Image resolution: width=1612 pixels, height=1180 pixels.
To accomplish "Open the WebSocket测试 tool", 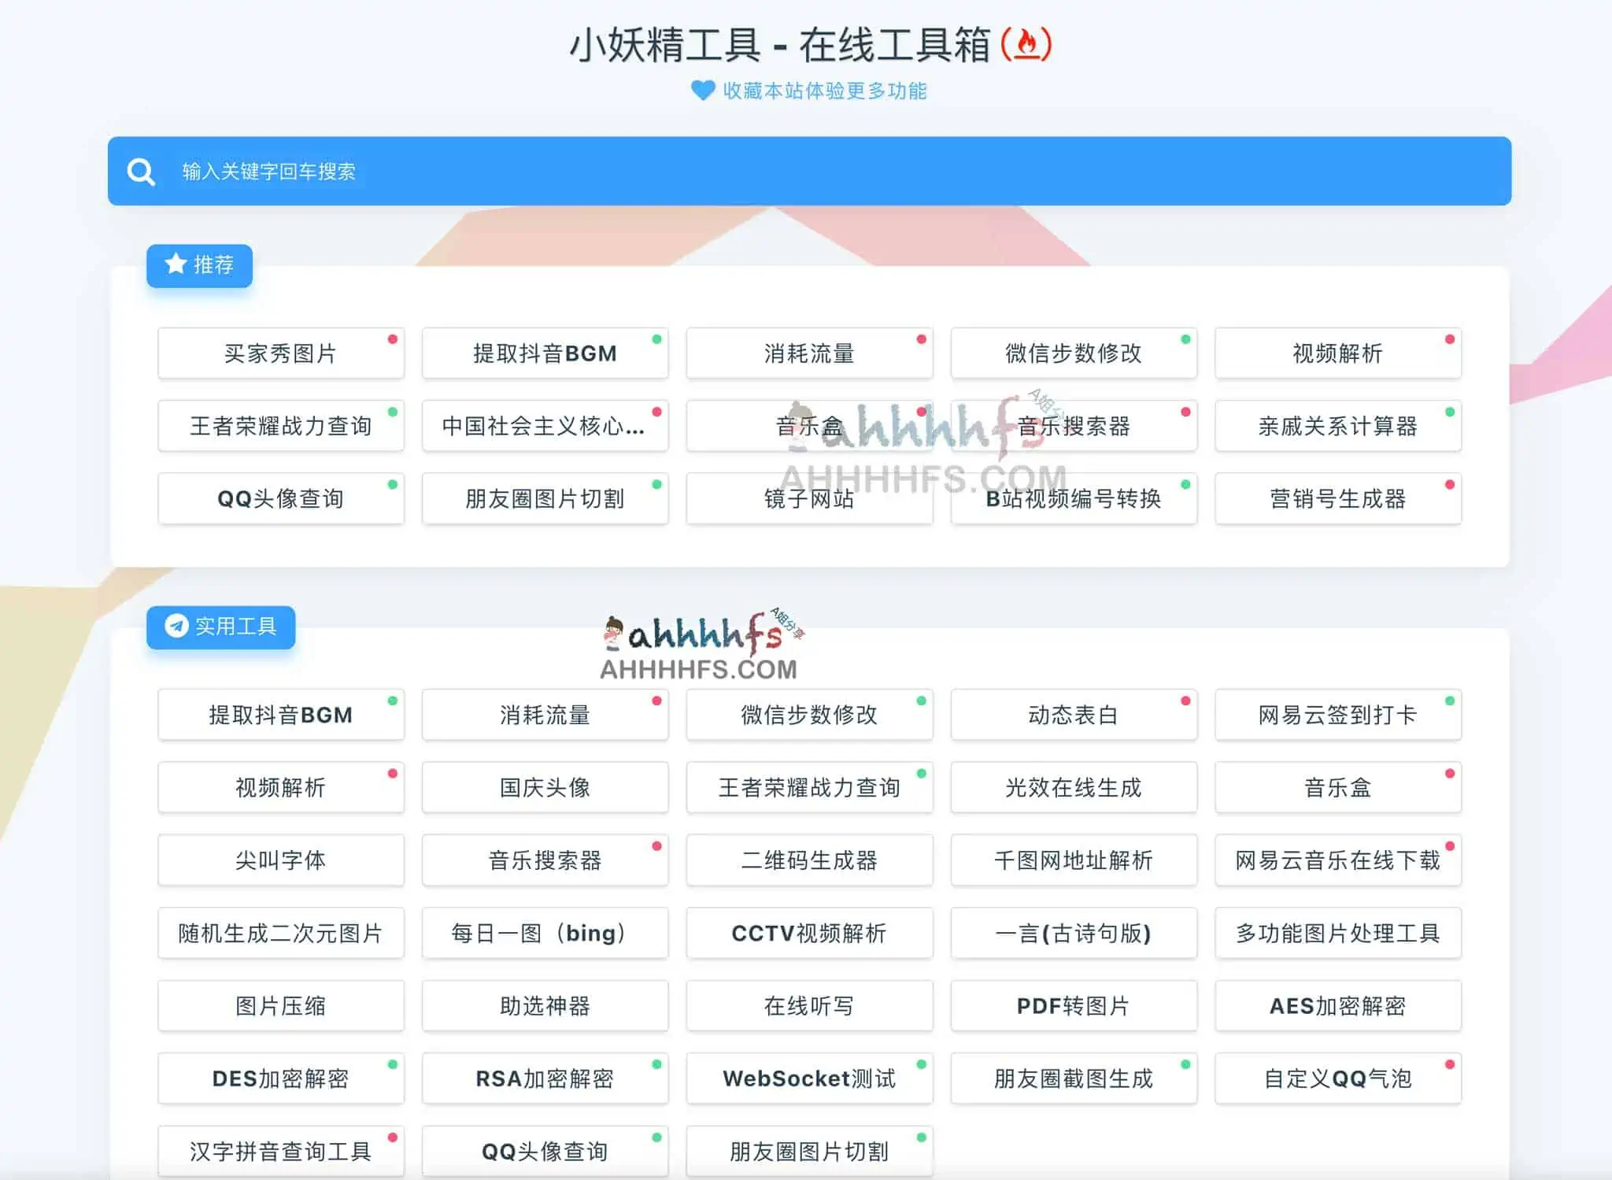I will pyautogui.click(x=809, y=1078).
